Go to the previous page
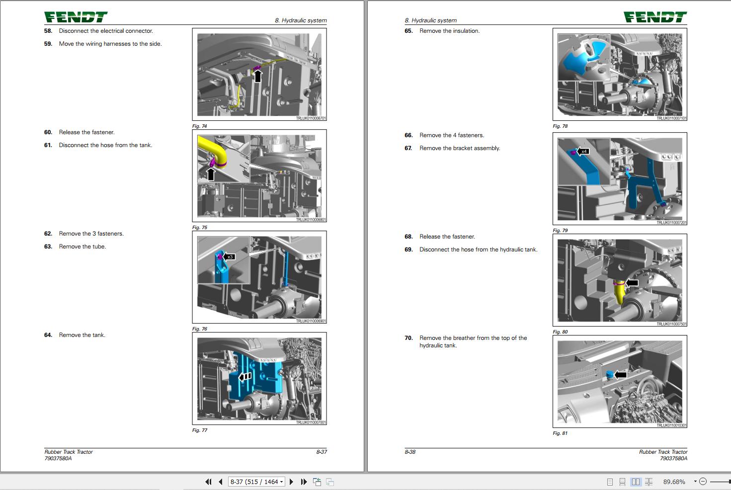The image size is (731, 490). click(x=220, y=482)
